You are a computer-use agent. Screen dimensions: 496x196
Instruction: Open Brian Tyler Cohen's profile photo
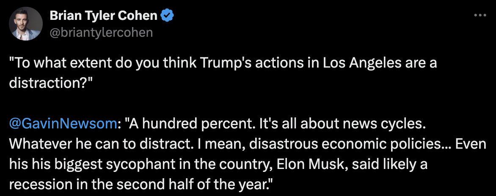(25, 24)
